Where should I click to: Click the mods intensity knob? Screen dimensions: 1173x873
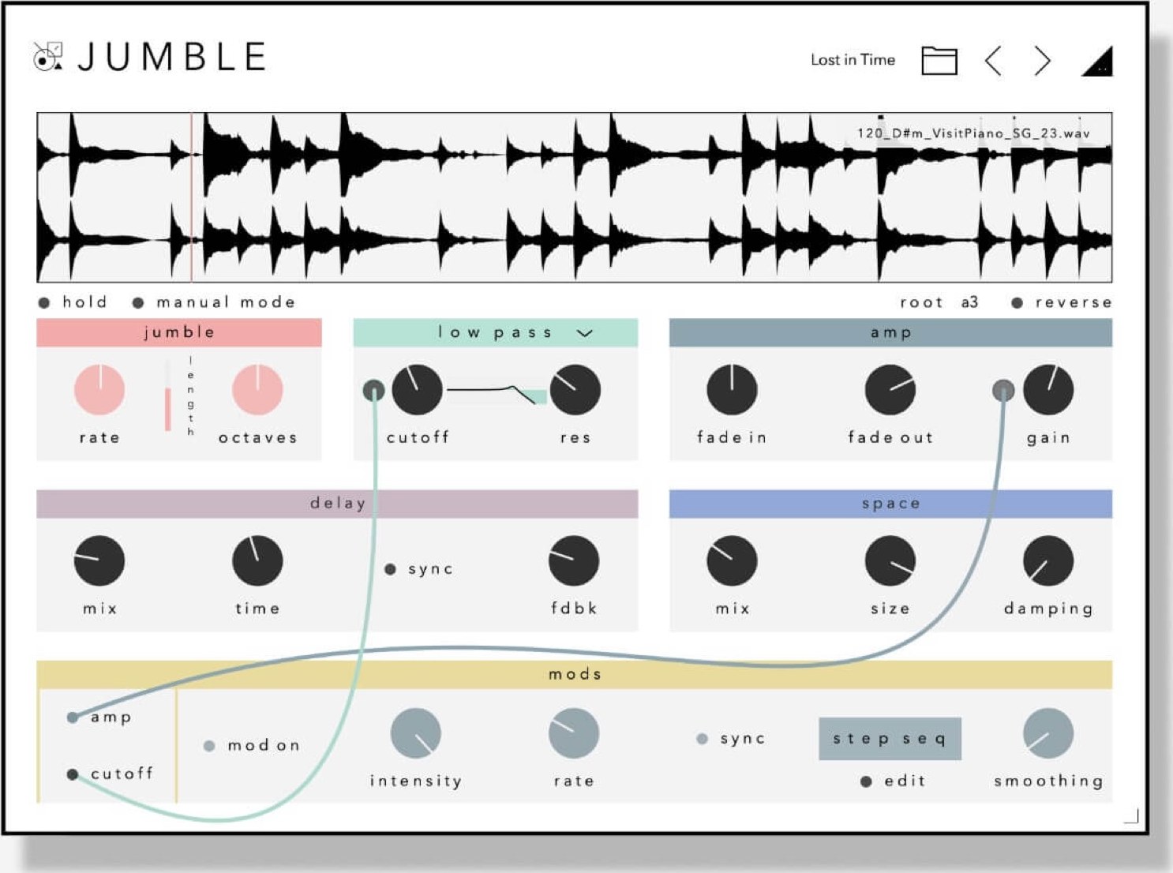tap(416, 733)
